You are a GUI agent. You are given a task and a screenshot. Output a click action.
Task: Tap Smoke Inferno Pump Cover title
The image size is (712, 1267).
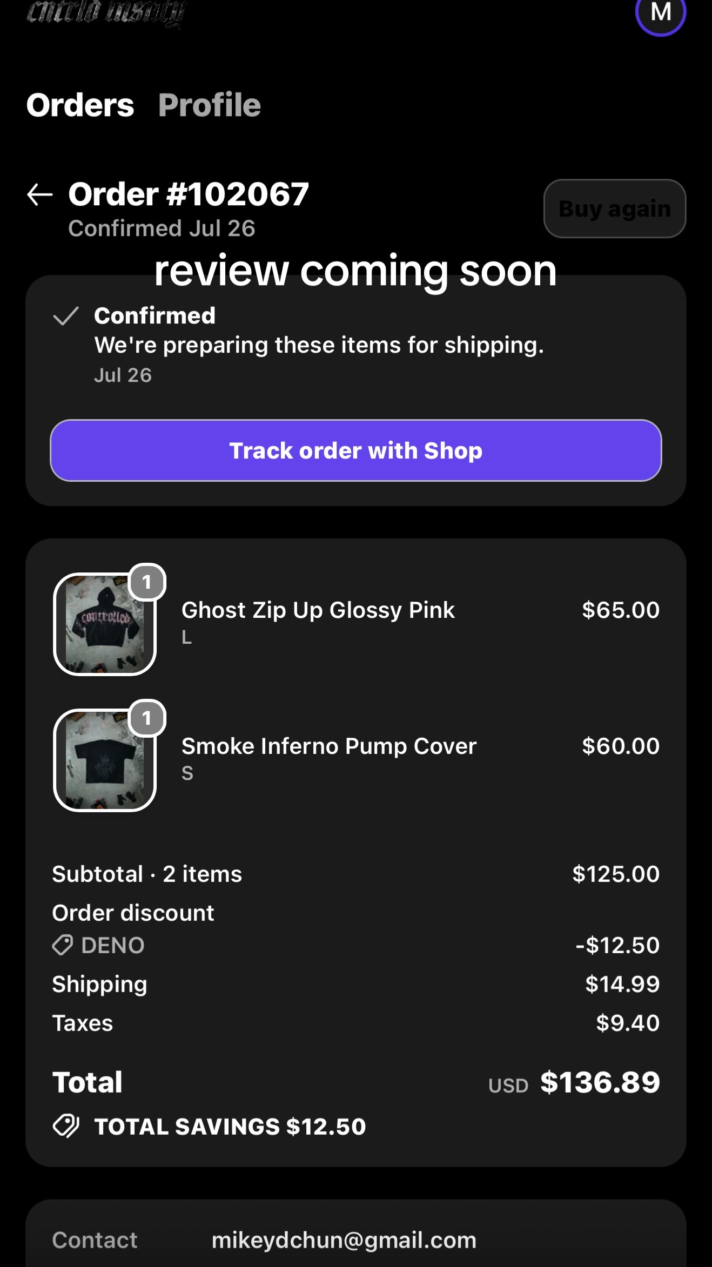[329, 746]
